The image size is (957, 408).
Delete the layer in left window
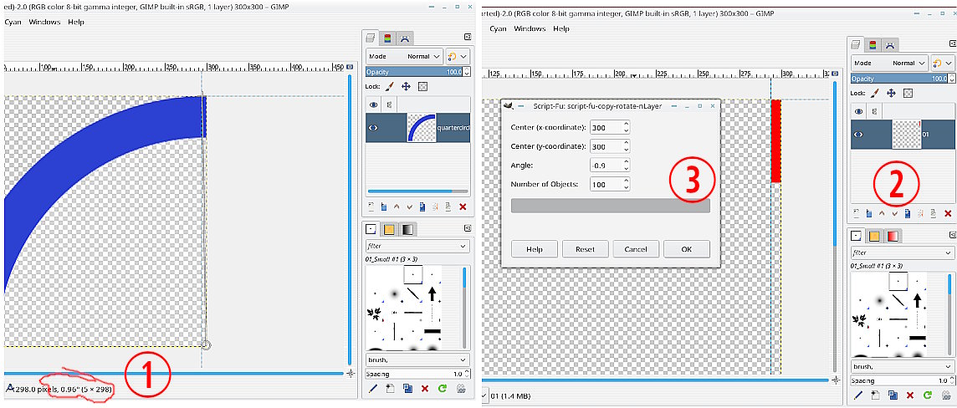point(463,207)
